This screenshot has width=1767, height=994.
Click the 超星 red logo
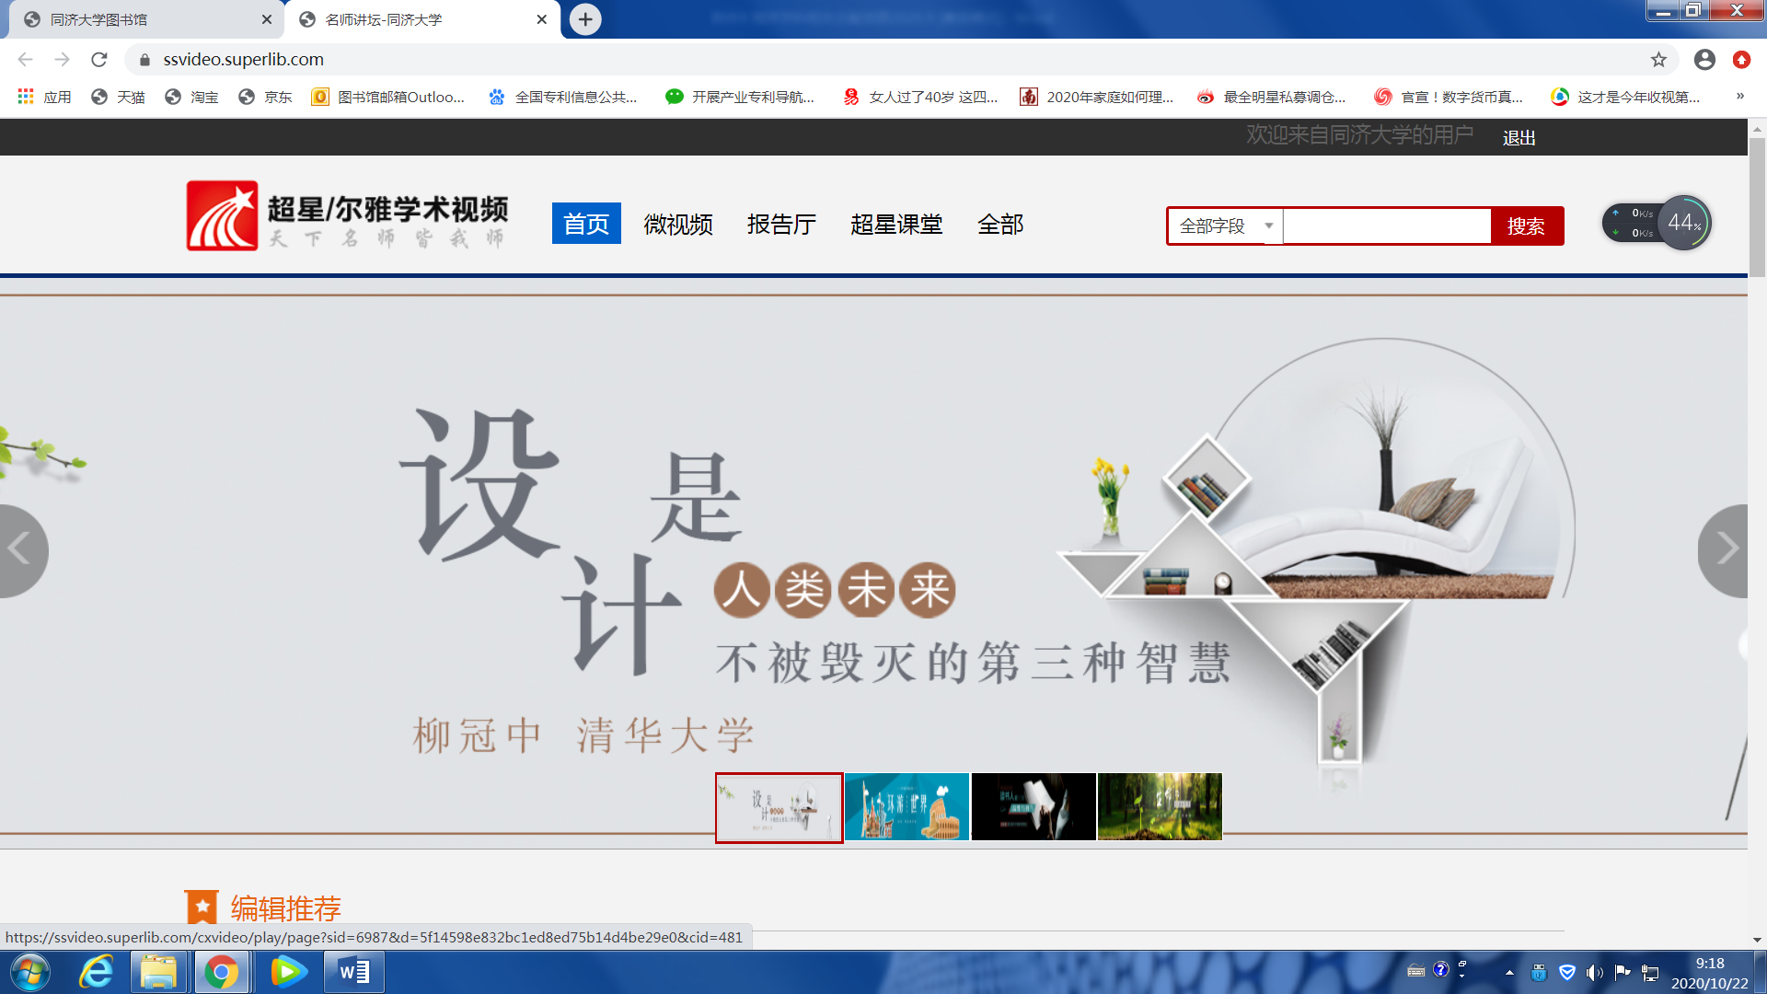[222, 215]
